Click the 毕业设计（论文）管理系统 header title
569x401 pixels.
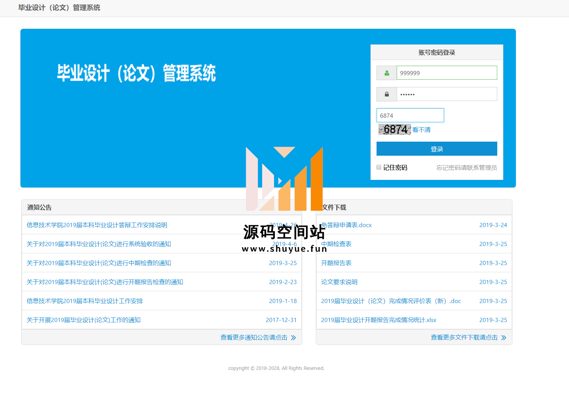coord(59,8)
